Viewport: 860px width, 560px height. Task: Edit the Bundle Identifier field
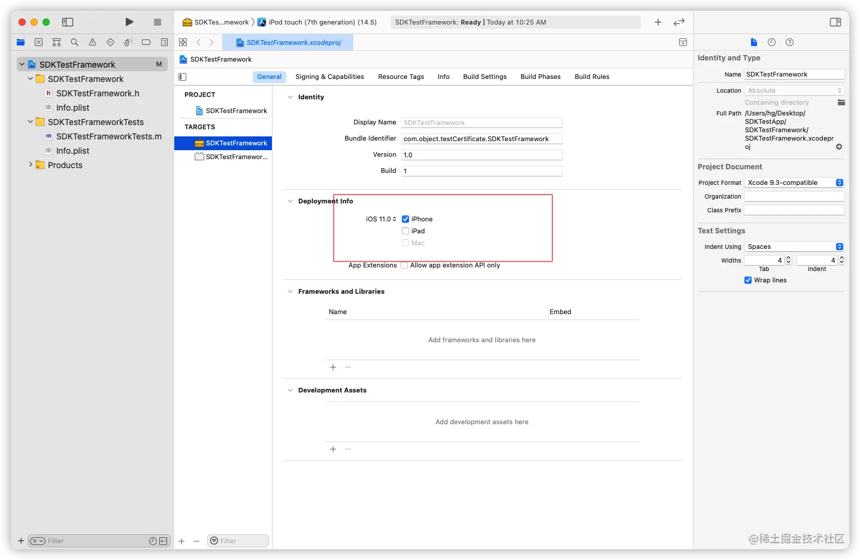tap(482, 139)
